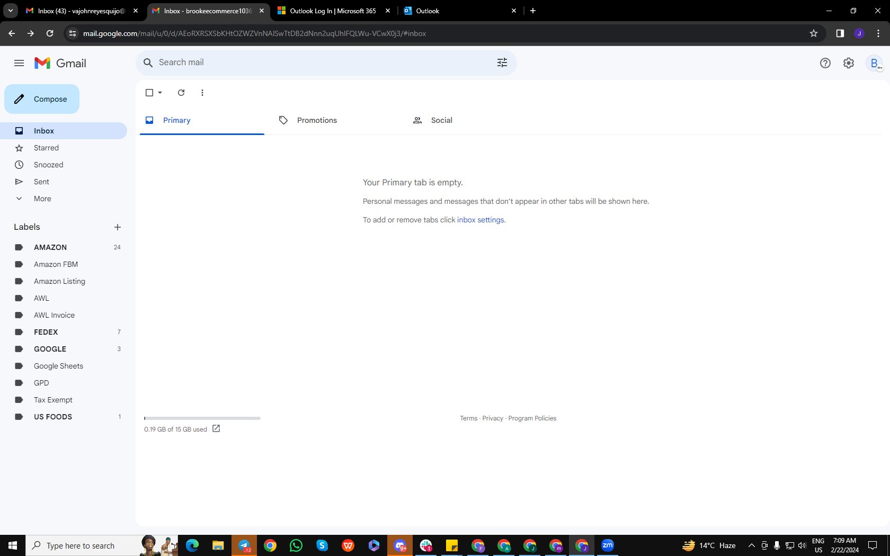Open the Terms link

tap(468, 418)
